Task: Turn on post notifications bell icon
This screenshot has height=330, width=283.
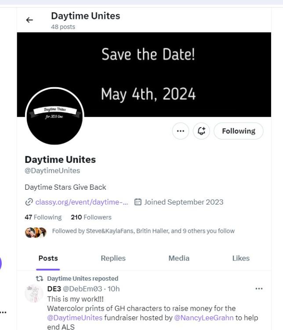Action: click(x=202, y=131)
